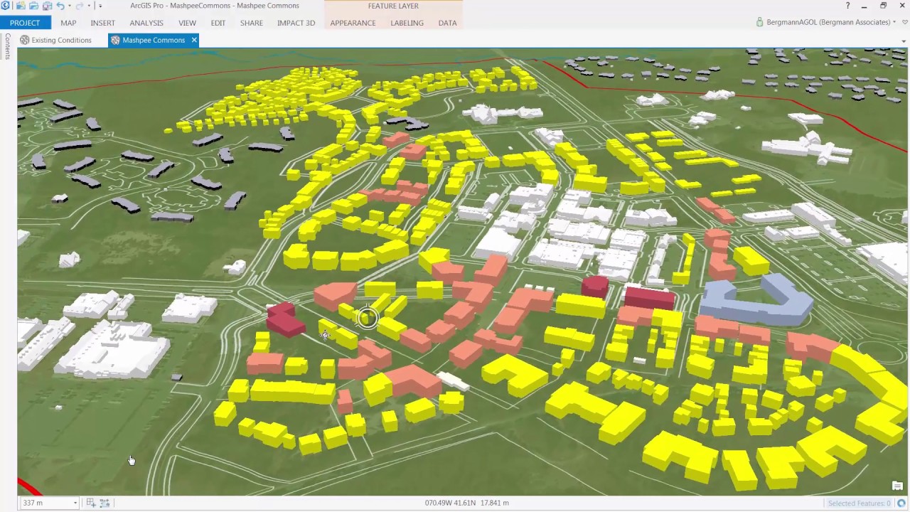Close the Mashpee Commons view tab

click(193, 40)
